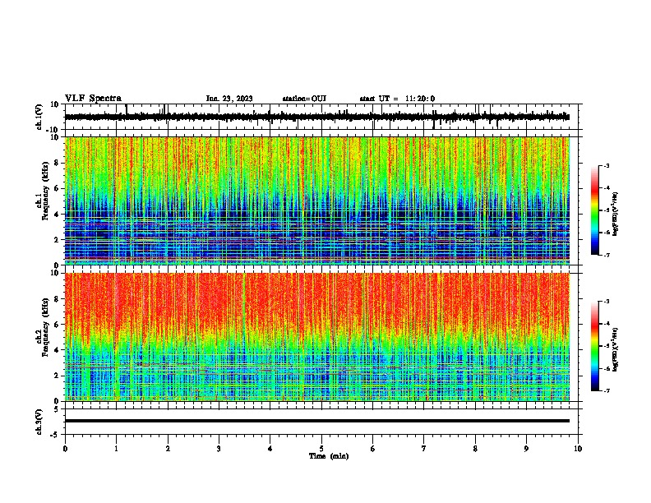The height and width of the screenshot is (503, 651).
Task: Click the time axis tick label "0"
Action: click(x=65, y=449)
